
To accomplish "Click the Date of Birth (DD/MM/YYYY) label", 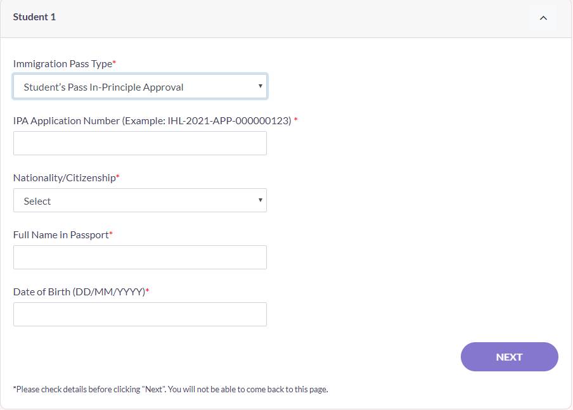I will (79, 292).
